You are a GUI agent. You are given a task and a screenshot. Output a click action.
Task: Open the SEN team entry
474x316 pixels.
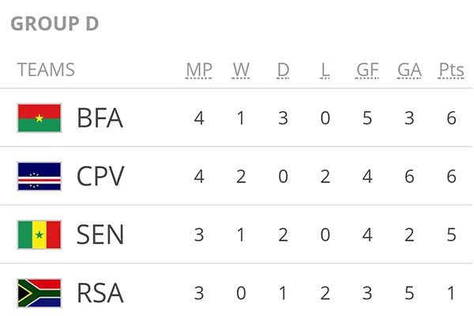[x=100, y=235]
